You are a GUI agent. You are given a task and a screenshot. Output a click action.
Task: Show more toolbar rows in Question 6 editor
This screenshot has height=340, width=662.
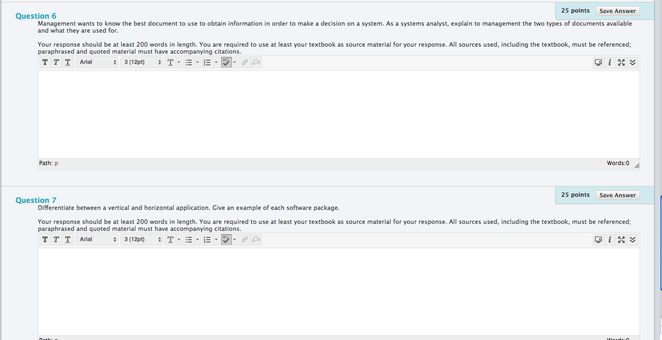[x=633, y=62]
